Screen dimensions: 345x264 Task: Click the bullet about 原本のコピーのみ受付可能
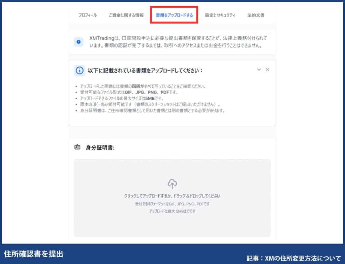(150, 104)
